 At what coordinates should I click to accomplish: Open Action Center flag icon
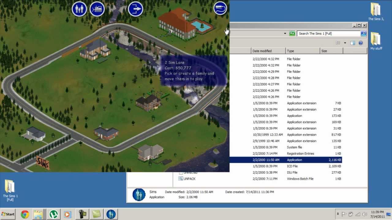[x=344, y=214]
